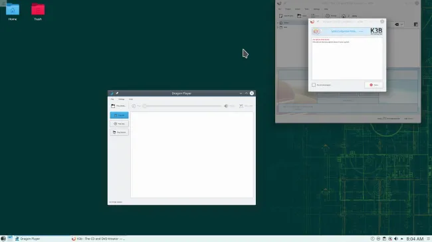Switch to Dragon Player in the taskbar
This screenshot has height=242, width=432.
pos(41,239)
